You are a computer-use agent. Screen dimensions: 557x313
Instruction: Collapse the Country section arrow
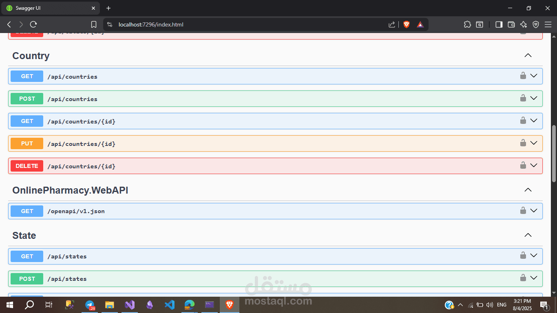tap(528, 55)
